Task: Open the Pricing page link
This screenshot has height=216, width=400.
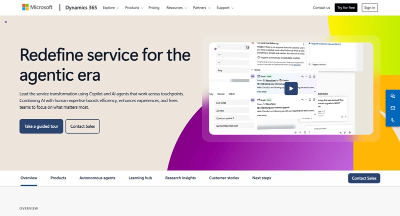Action: (154, 7)
